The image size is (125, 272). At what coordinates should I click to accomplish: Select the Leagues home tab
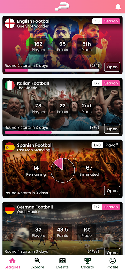pyautogui.click(x=12, y=263)
